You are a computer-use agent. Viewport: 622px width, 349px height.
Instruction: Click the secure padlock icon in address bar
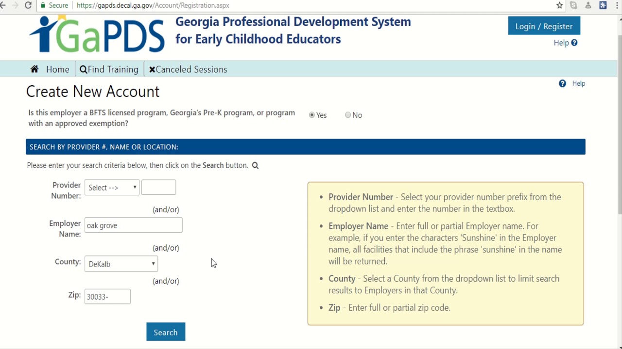(43, 5)
